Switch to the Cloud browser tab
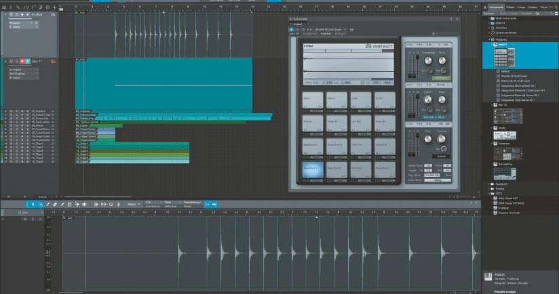 544,7
